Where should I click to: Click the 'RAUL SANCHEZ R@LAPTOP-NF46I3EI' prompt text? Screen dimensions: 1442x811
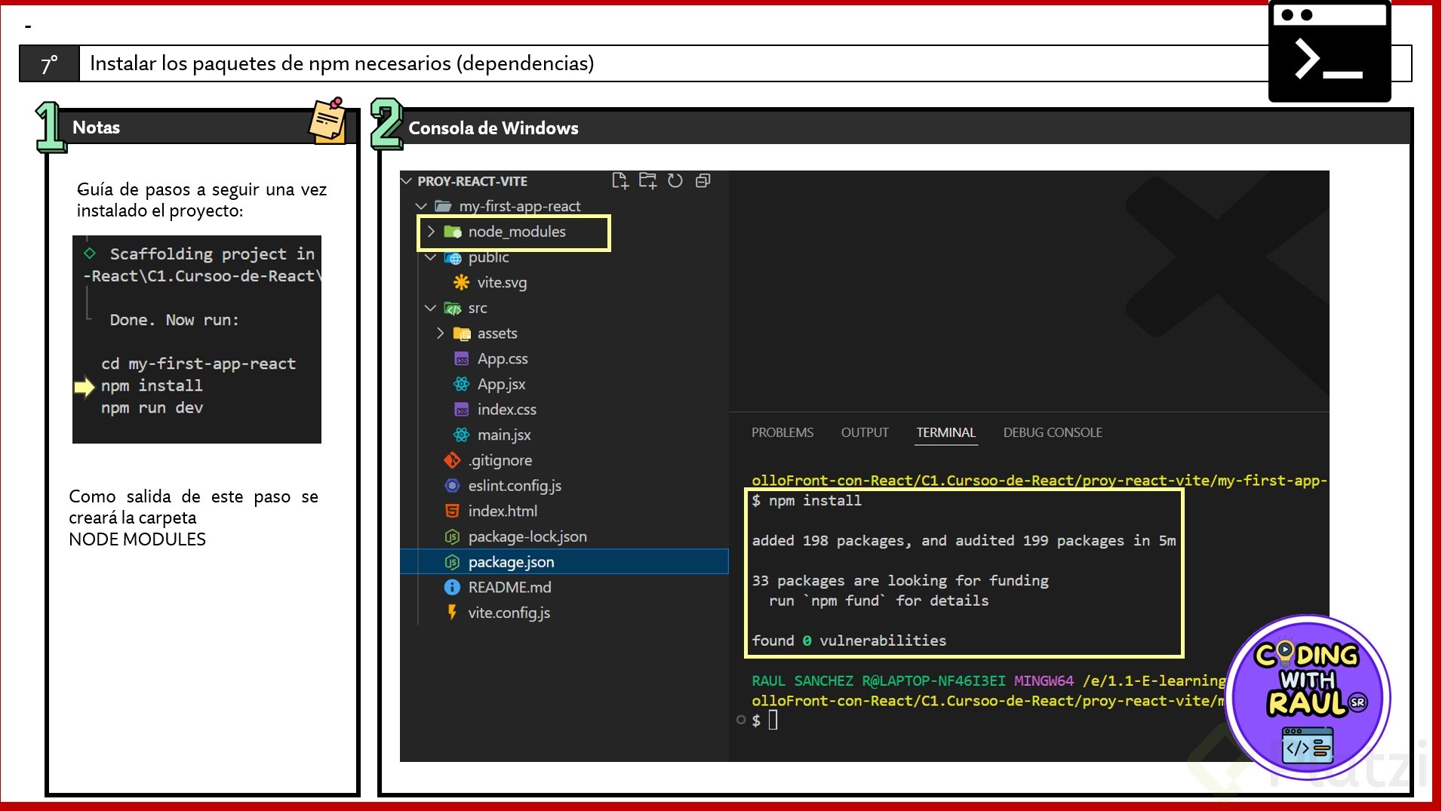point(878,680)
